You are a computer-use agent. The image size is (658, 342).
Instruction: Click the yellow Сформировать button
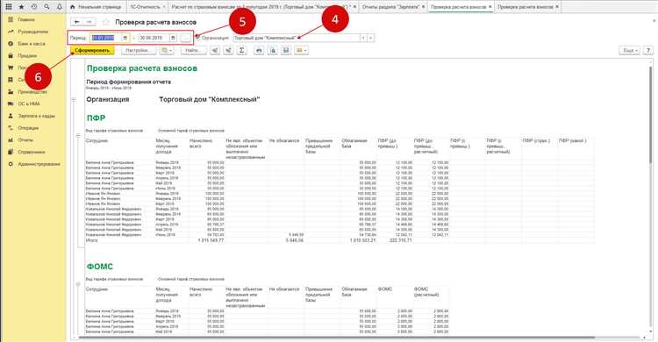pos(92,50)
